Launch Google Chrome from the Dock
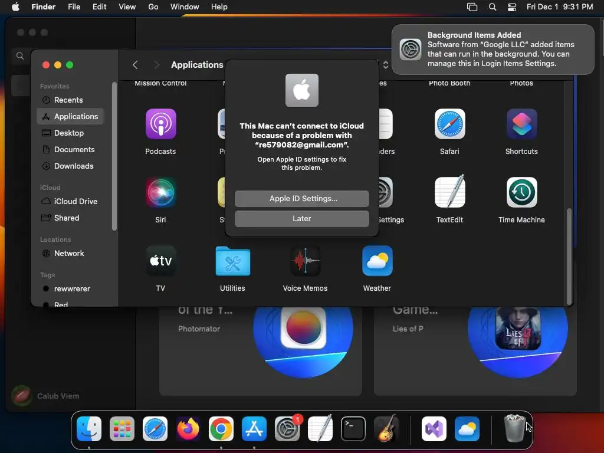This screenshot has width=604, height=453. point(221,429)
